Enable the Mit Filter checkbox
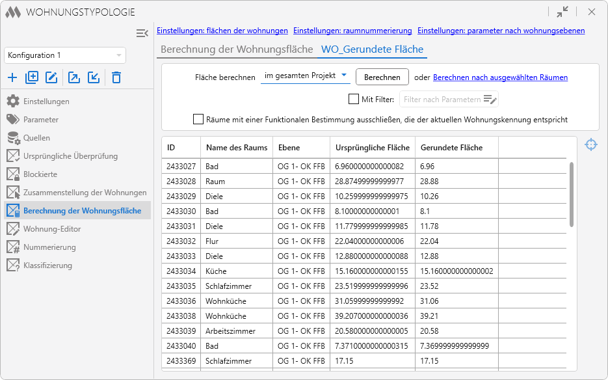608x380 pixels. pyautogui.click(x=354, y=99)
